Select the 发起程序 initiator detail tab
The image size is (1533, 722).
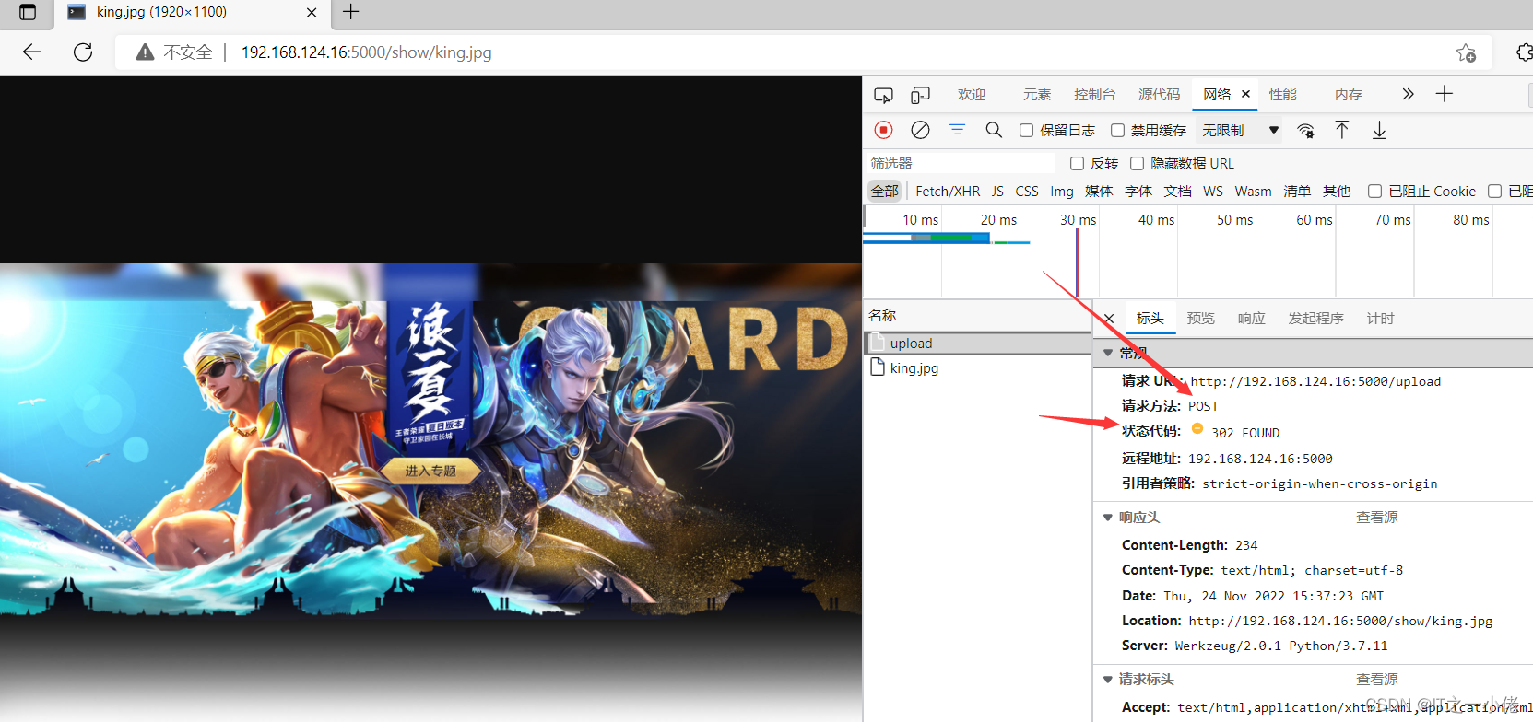pos(1316,319)
